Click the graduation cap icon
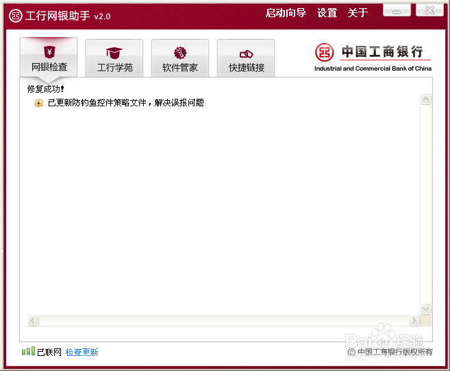The image size is (450, 371). 114,53
